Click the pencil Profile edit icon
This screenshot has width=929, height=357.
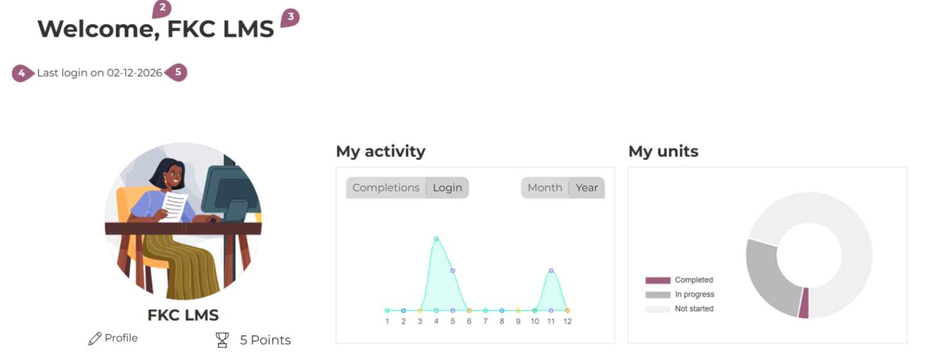[x=94, y=339]
